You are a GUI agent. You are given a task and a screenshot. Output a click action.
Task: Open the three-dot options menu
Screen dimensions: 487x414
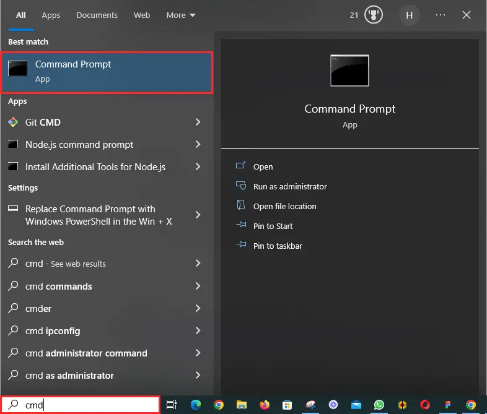[441, 15]
